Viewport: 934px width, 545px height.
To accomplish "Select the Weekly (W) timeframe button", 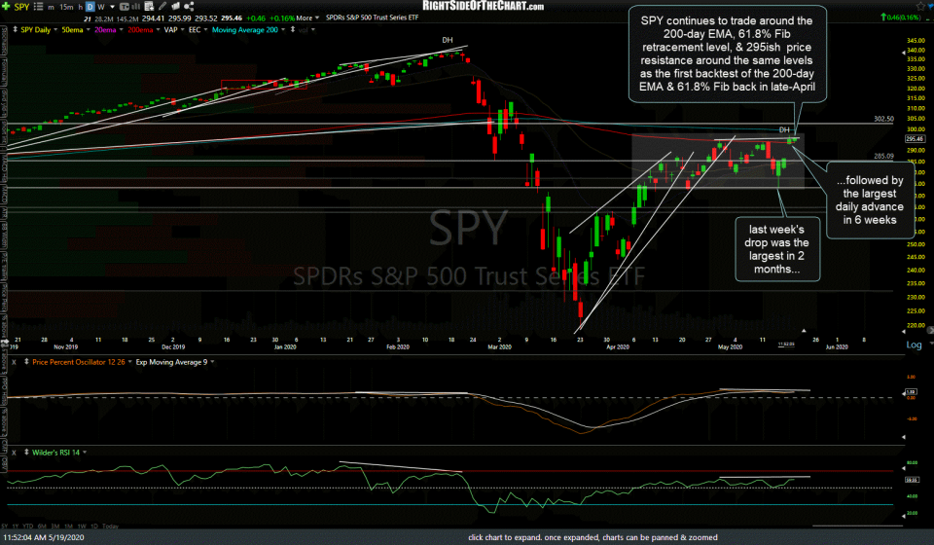I will 100,7.
